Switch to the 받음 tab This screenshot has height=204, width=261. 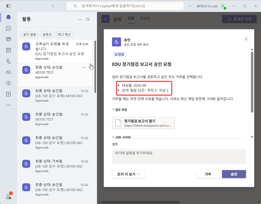point(131,18)
